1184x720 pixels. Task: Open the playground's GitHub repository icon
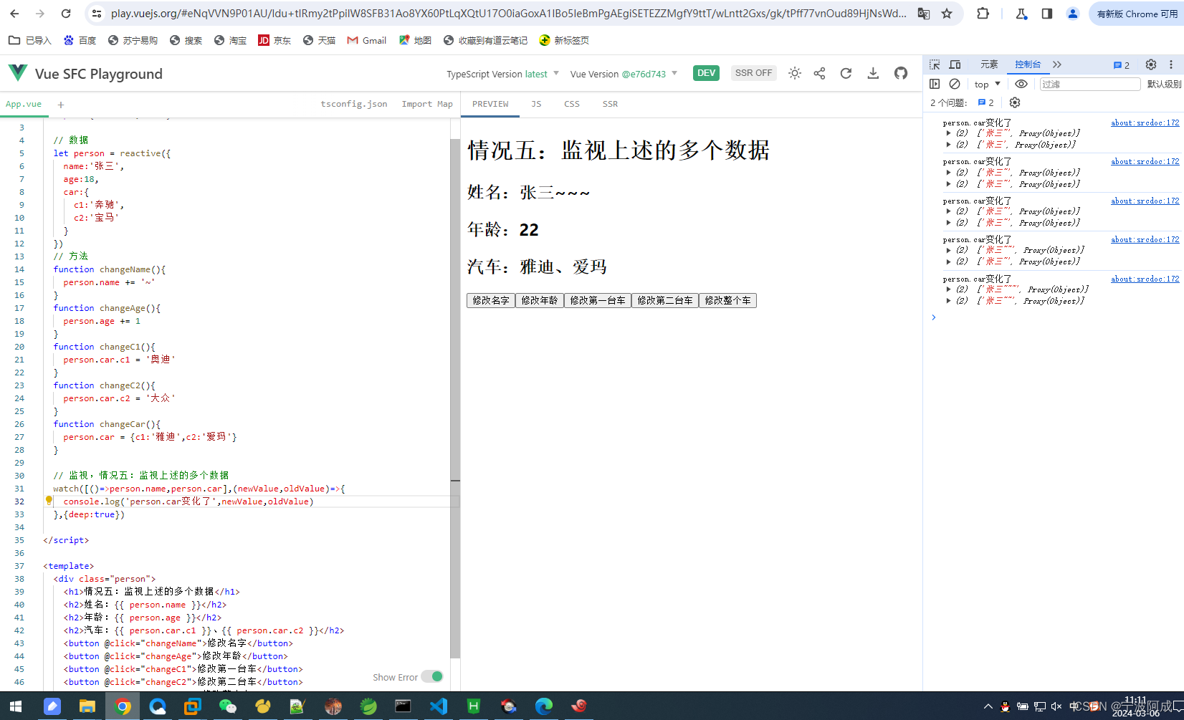pyautogui.click(x=900, y=73)
